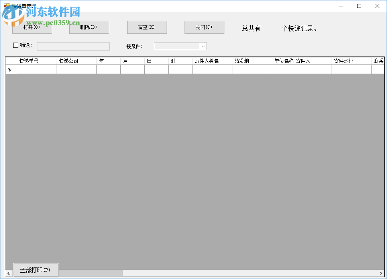The width and height of the screenshot is (387, 279).
Task: Sort by the 快递公司 column header
Action: tap(77, 61)
